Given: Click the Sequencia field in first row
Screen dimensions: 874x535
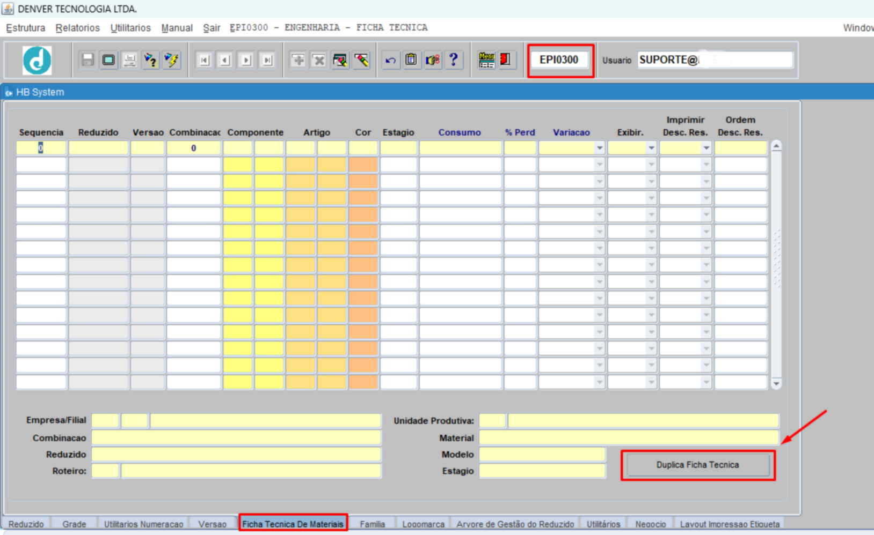Looking at the screenshot, I should click(x=41, y=148).
